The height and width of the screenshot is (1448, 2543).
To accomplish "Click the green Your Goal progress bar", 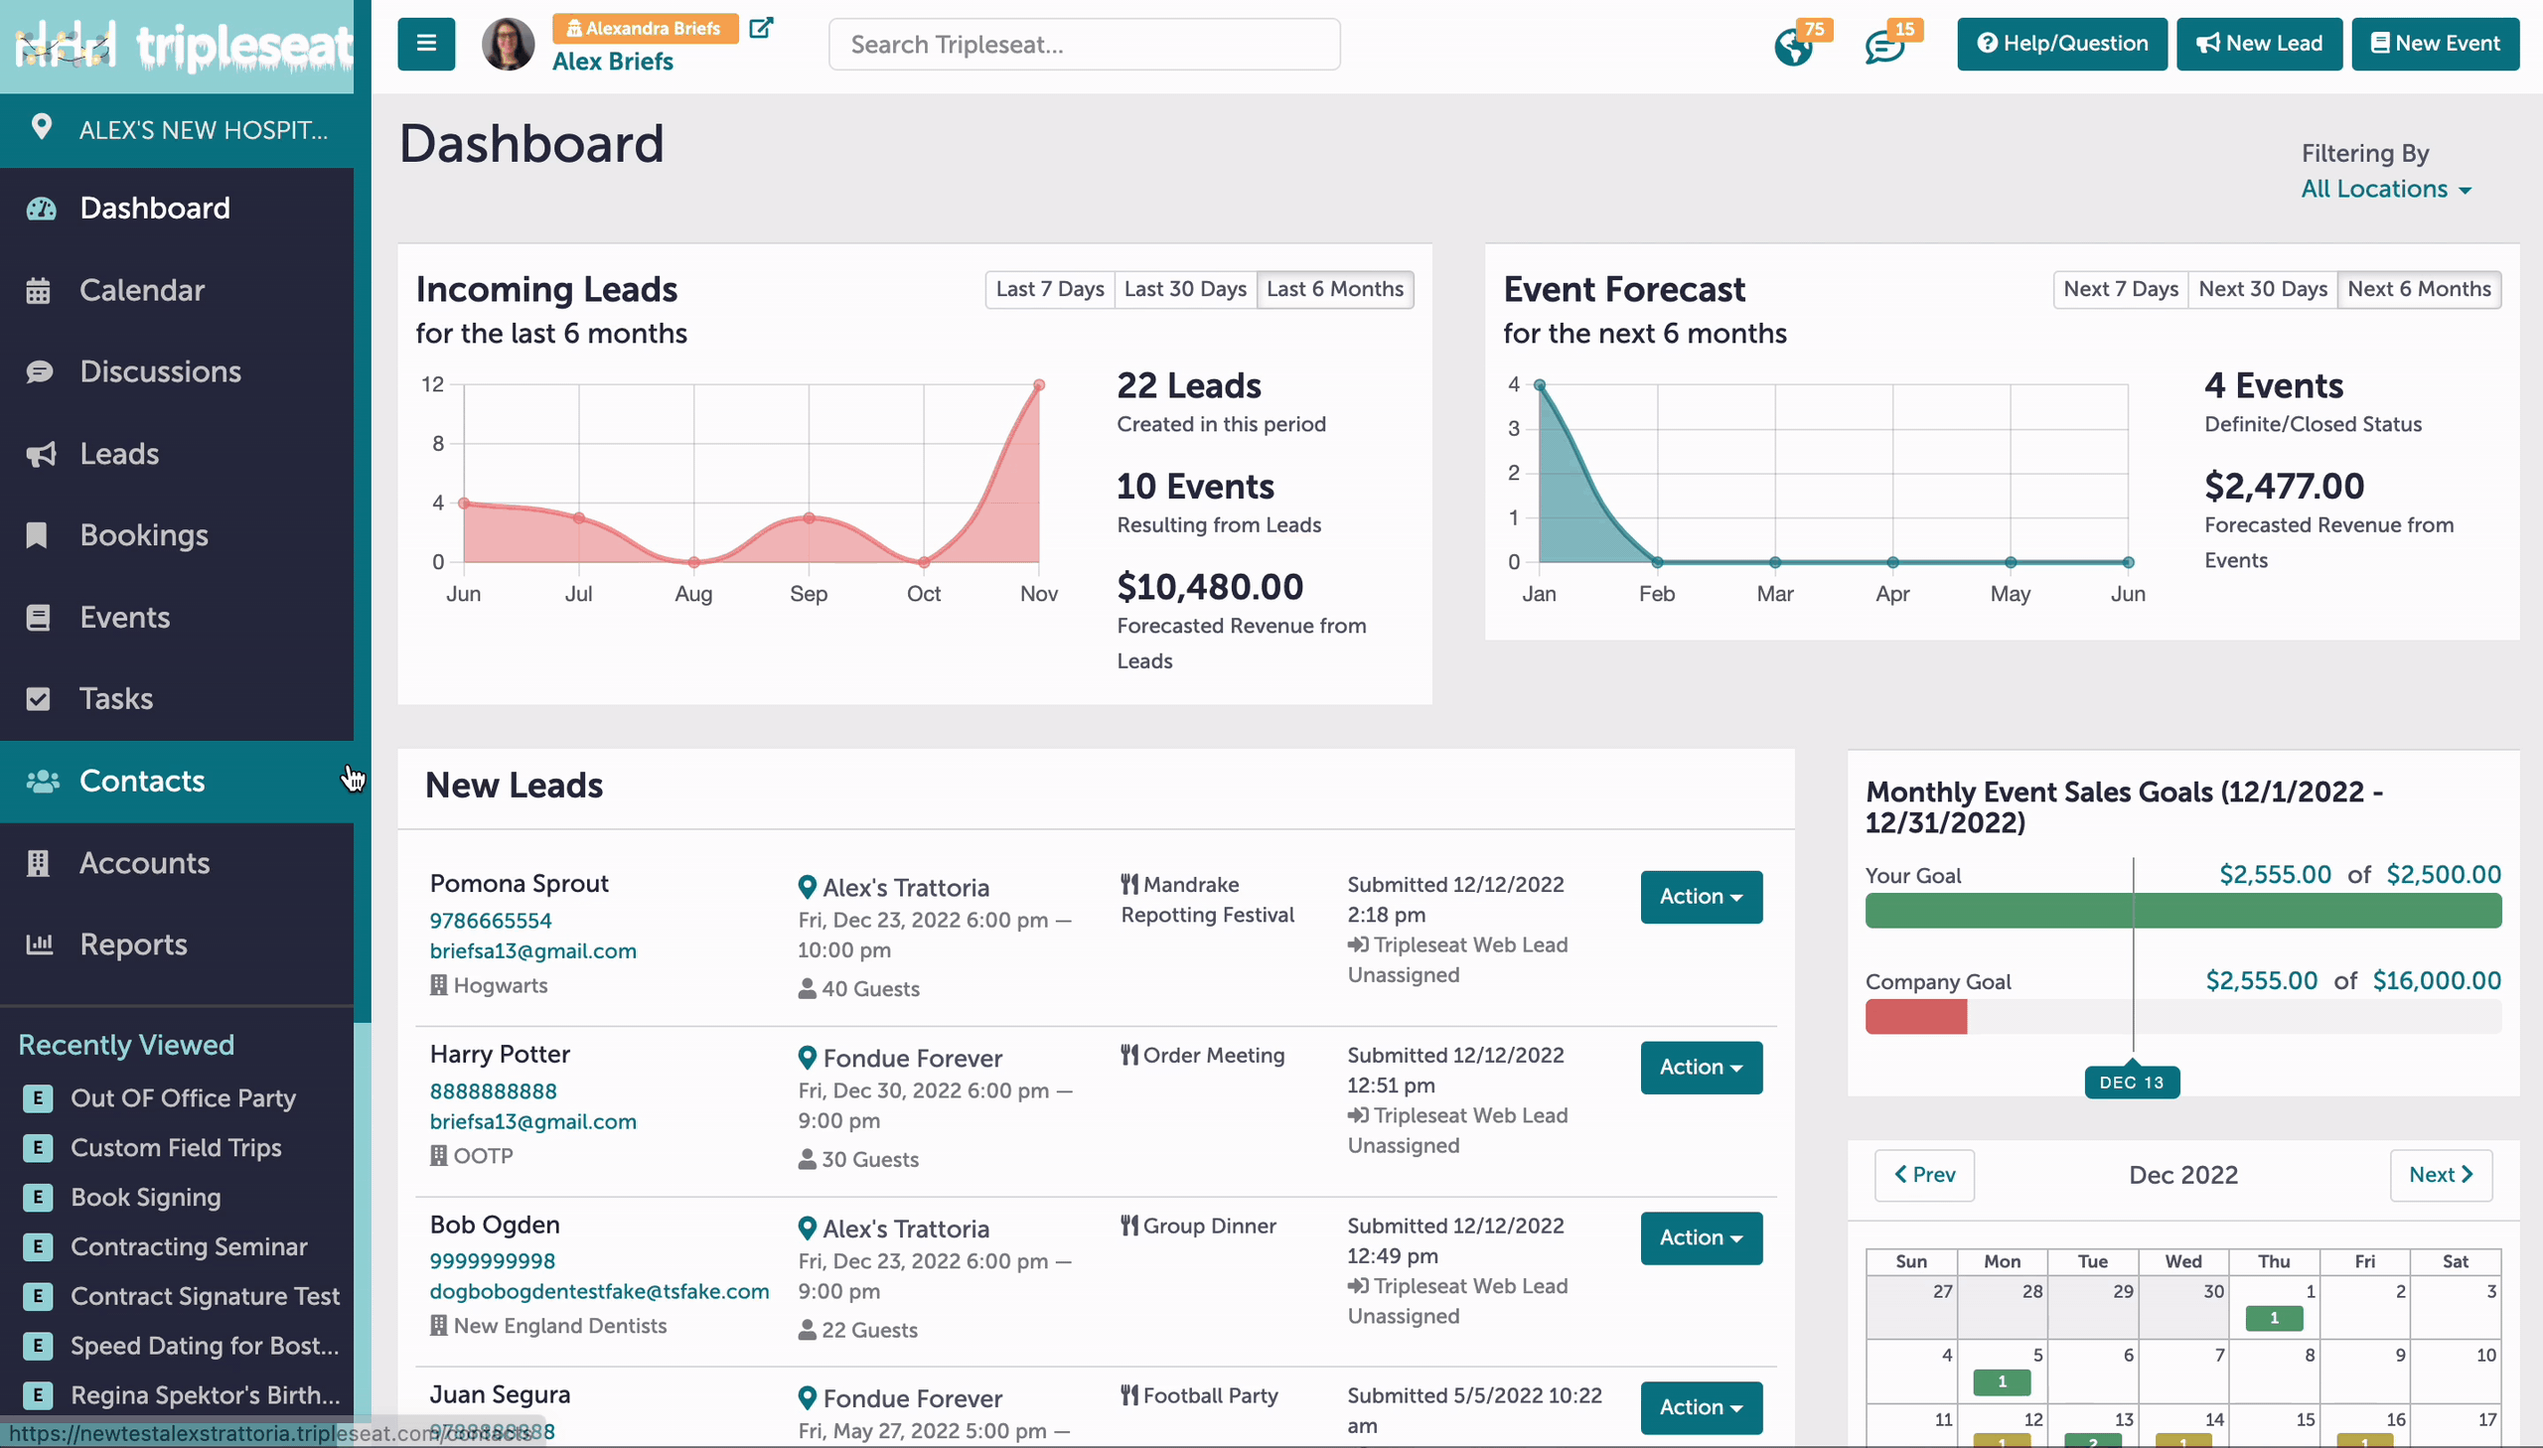I will point(2183,911).
